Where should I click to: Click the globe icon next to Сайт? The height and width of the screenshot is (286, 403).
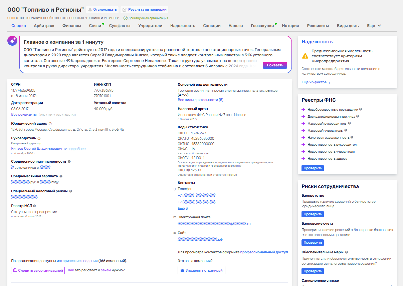click(175, 233)
